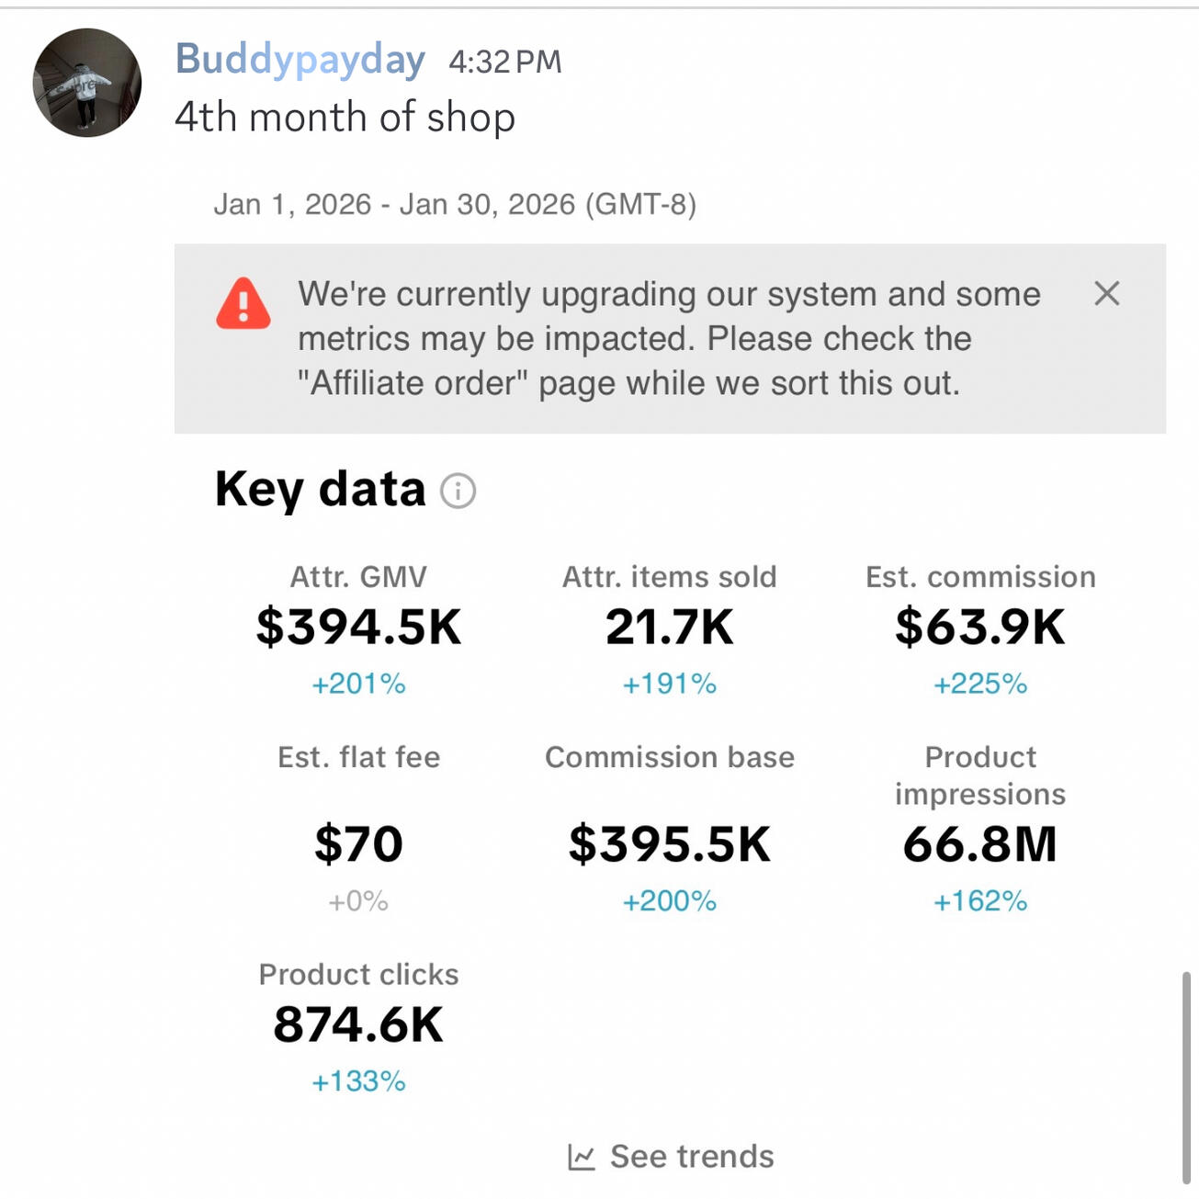Image resolution: width=1199 pixels, height=1199 pixels.
Task: Click the +201% GMV change indicator
Action: click(358, 684)
